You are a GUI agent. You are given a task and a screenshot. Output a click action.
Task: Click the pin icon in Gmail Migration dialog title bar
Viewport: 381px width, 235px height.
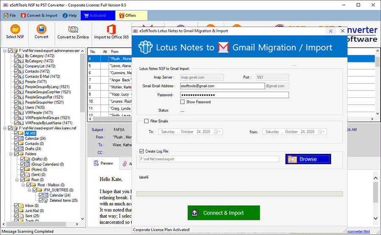(x=331, y=31)
